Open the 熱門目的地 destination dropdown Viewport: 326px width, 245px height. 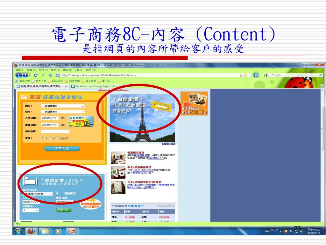click(38, 194)
